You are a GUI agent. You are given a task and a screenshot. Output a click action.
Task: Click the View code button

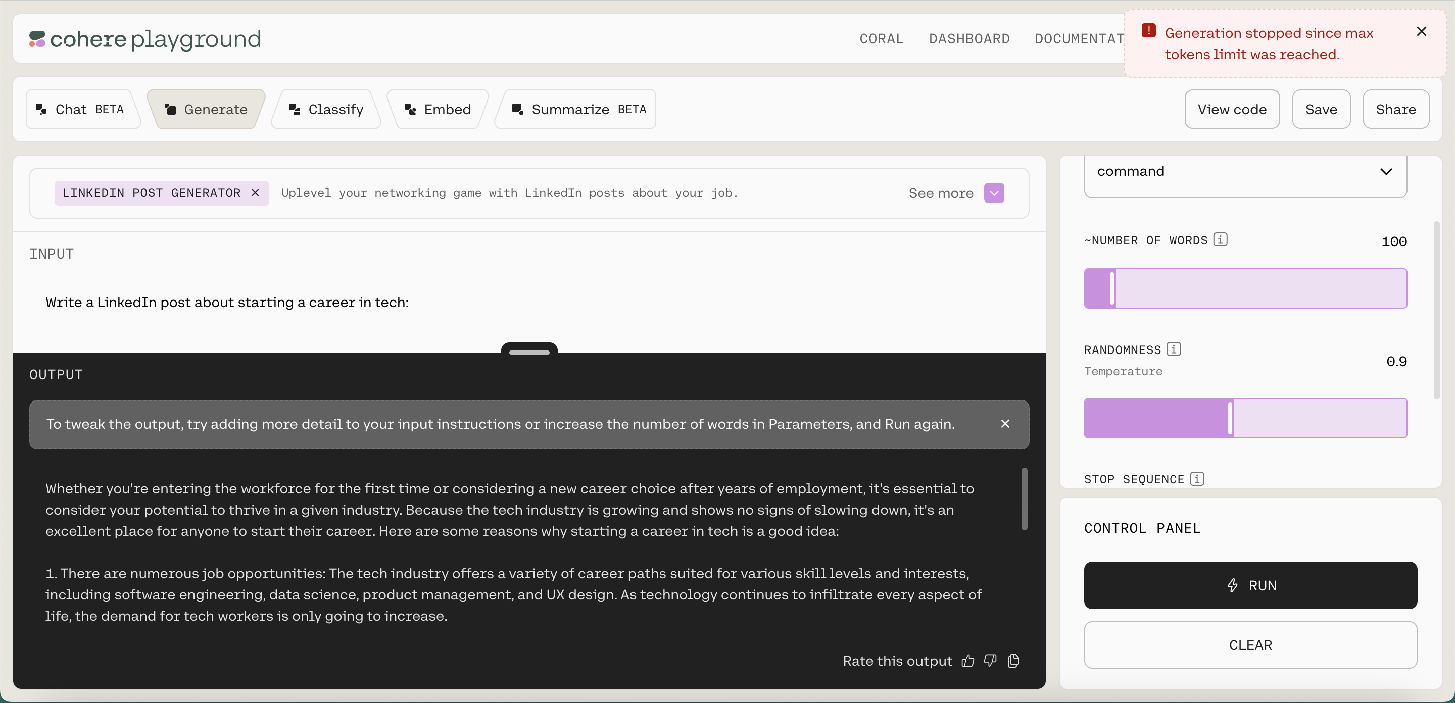pyautogui.click(x=1231, y=110)
